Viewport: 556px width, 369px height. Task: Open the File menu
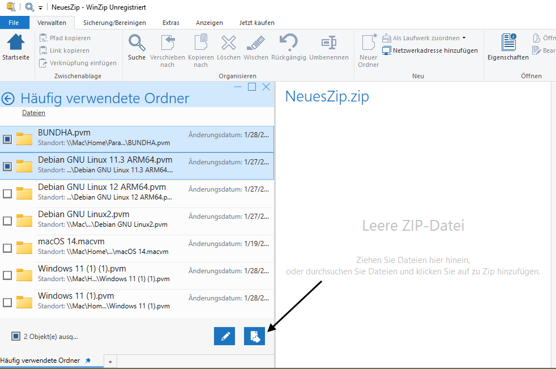14,23
